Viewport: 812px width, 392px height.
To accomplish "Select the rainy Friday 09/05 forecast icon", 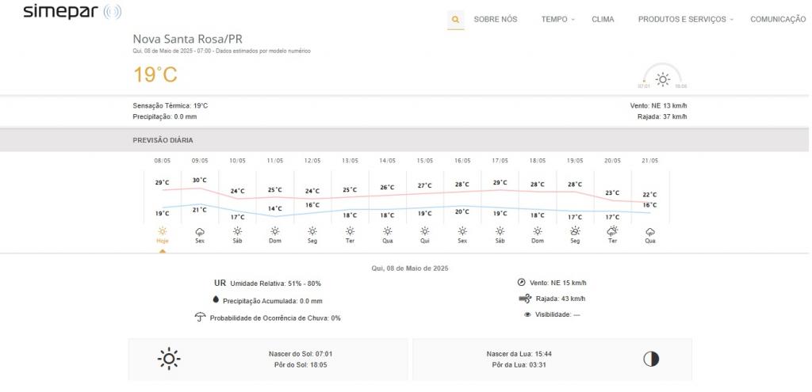I will tap(200, 231).
